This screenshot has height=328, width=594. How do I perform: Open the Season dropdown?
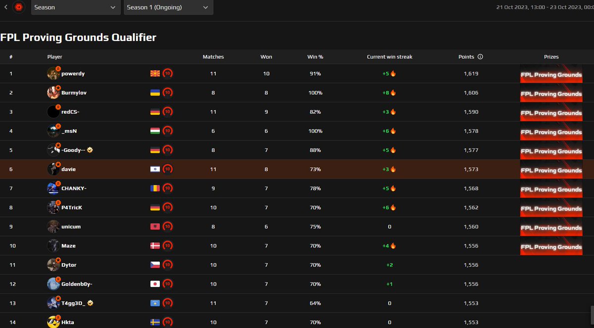coord(76,7)
